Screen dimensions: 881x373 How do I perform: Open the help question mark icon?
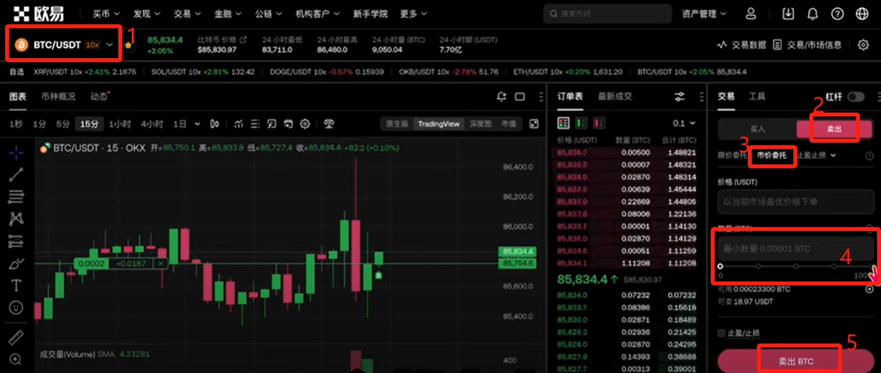[837, 13]
